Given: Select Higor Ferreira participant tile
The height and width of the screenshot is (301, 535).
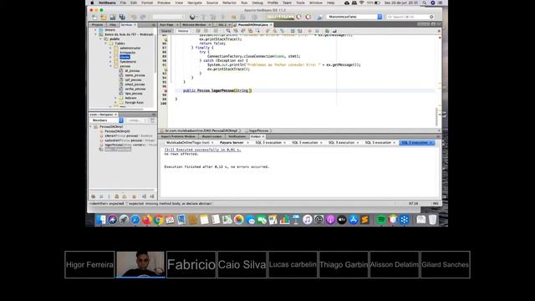Looking at the screenshot, I should pyautogui.click(x=89, y=265).
